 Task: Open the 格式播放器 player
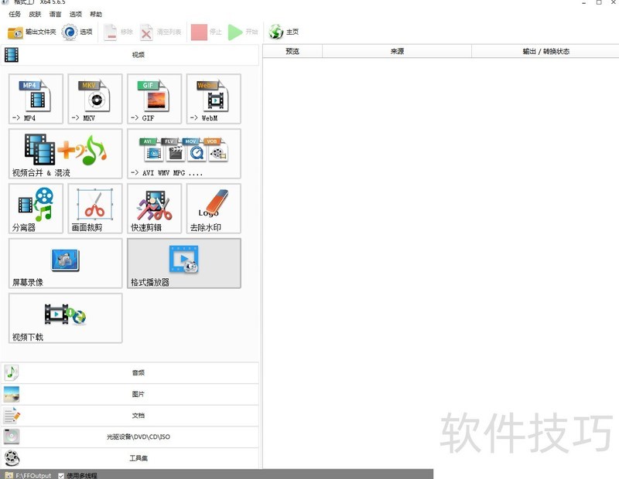pos(183,263)
